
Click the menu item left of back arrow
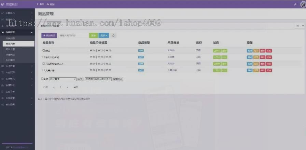point(40,4)
